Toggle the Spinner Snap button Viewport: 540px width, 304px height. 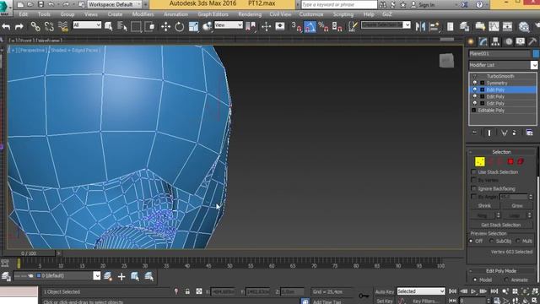pyautogui.click(x=337, y=26)
